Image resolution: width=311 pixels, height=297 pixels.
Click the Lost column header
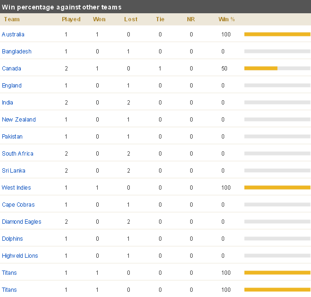tap(131, 19)
